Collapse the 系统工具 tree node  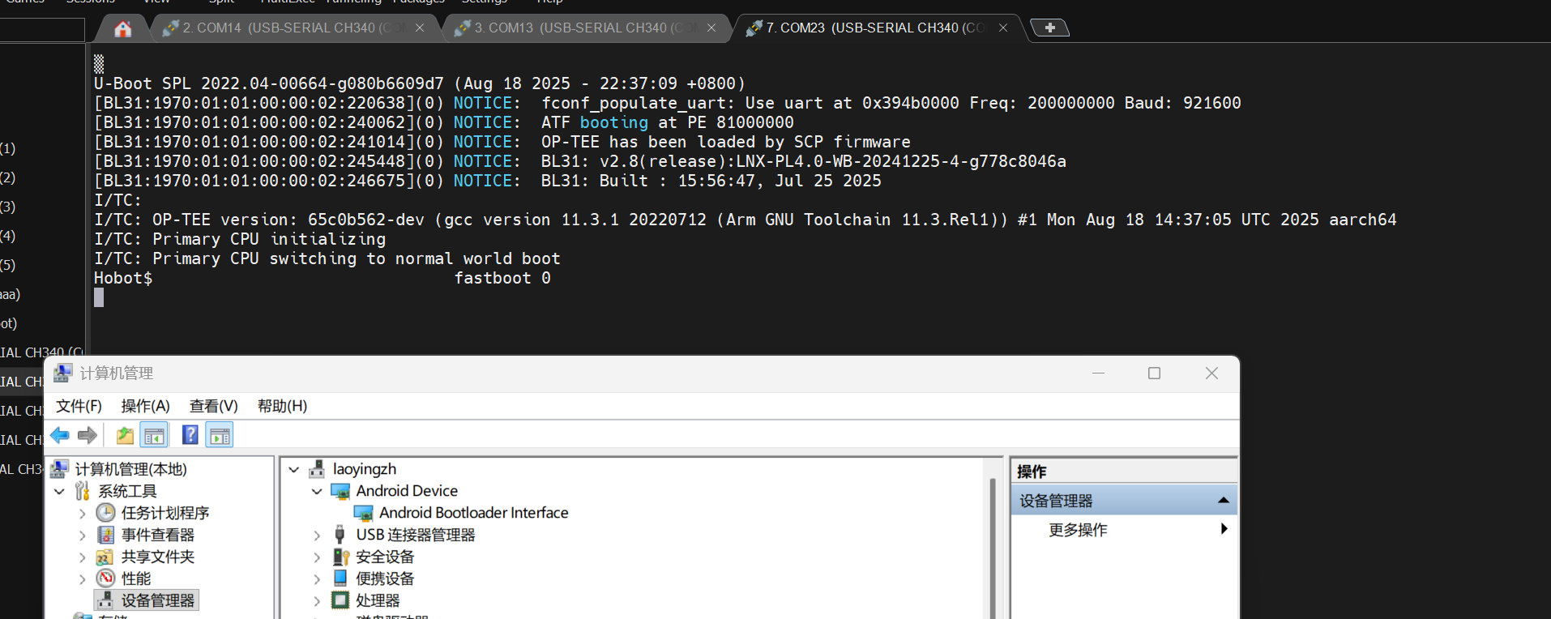tap(59, 491)
